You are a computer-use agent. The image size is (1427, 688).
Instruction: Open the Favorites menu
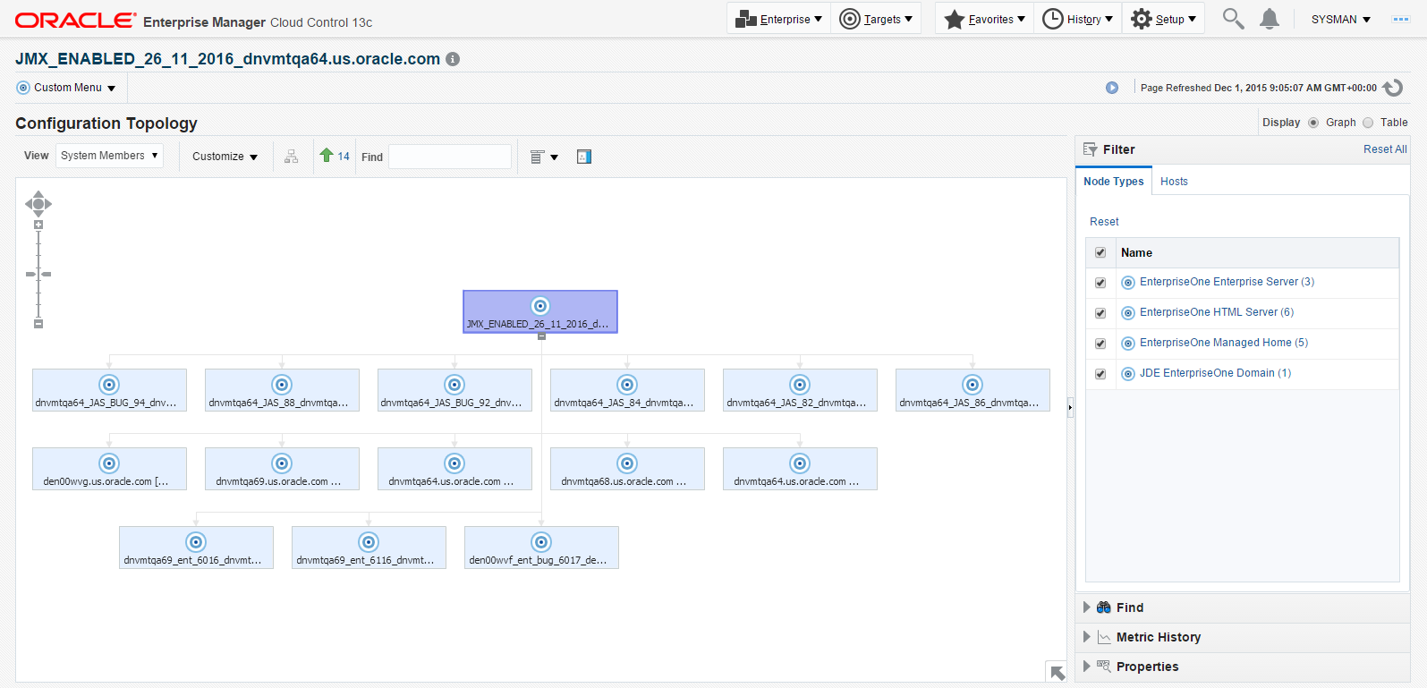pyautogui.click(x=984, y=19)
